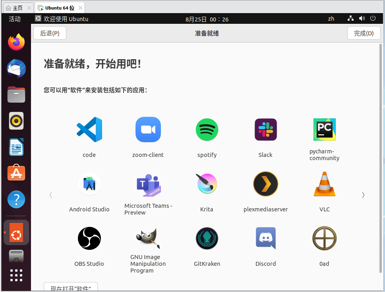Open the Trash in the dock

16,256
